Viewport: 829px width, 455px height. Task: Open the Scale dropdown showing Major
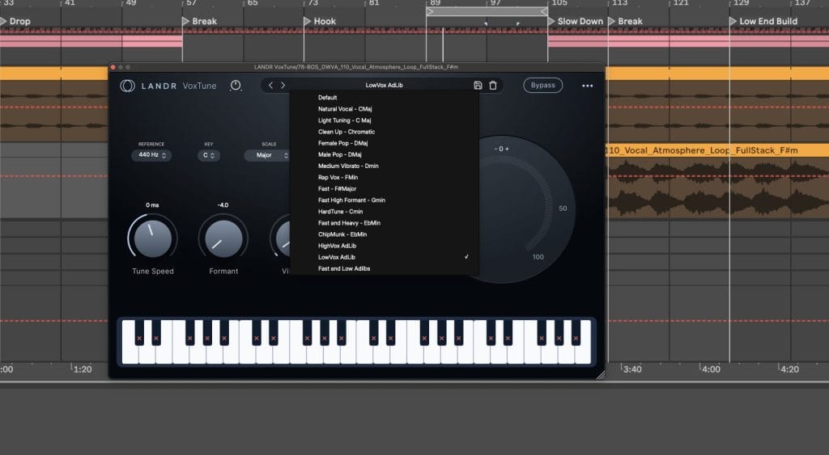267,155
